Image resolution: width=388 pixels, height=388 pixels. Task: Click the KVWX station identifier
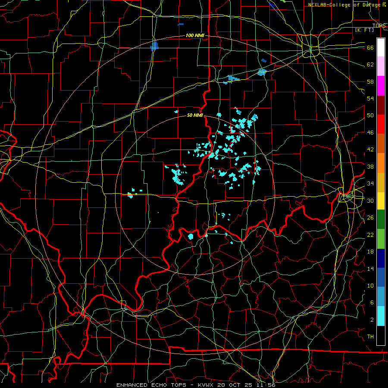205,385
